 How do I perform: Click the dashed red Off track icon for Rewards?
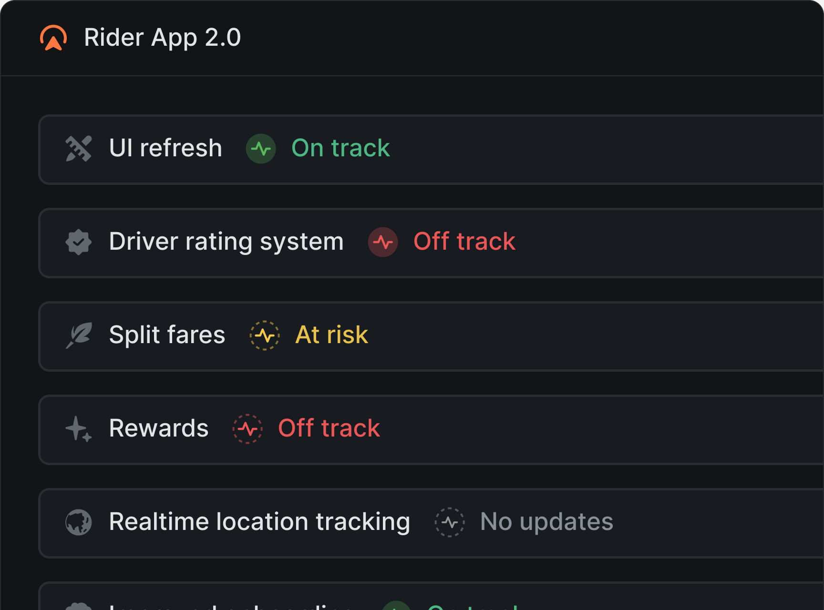point(247,429)
